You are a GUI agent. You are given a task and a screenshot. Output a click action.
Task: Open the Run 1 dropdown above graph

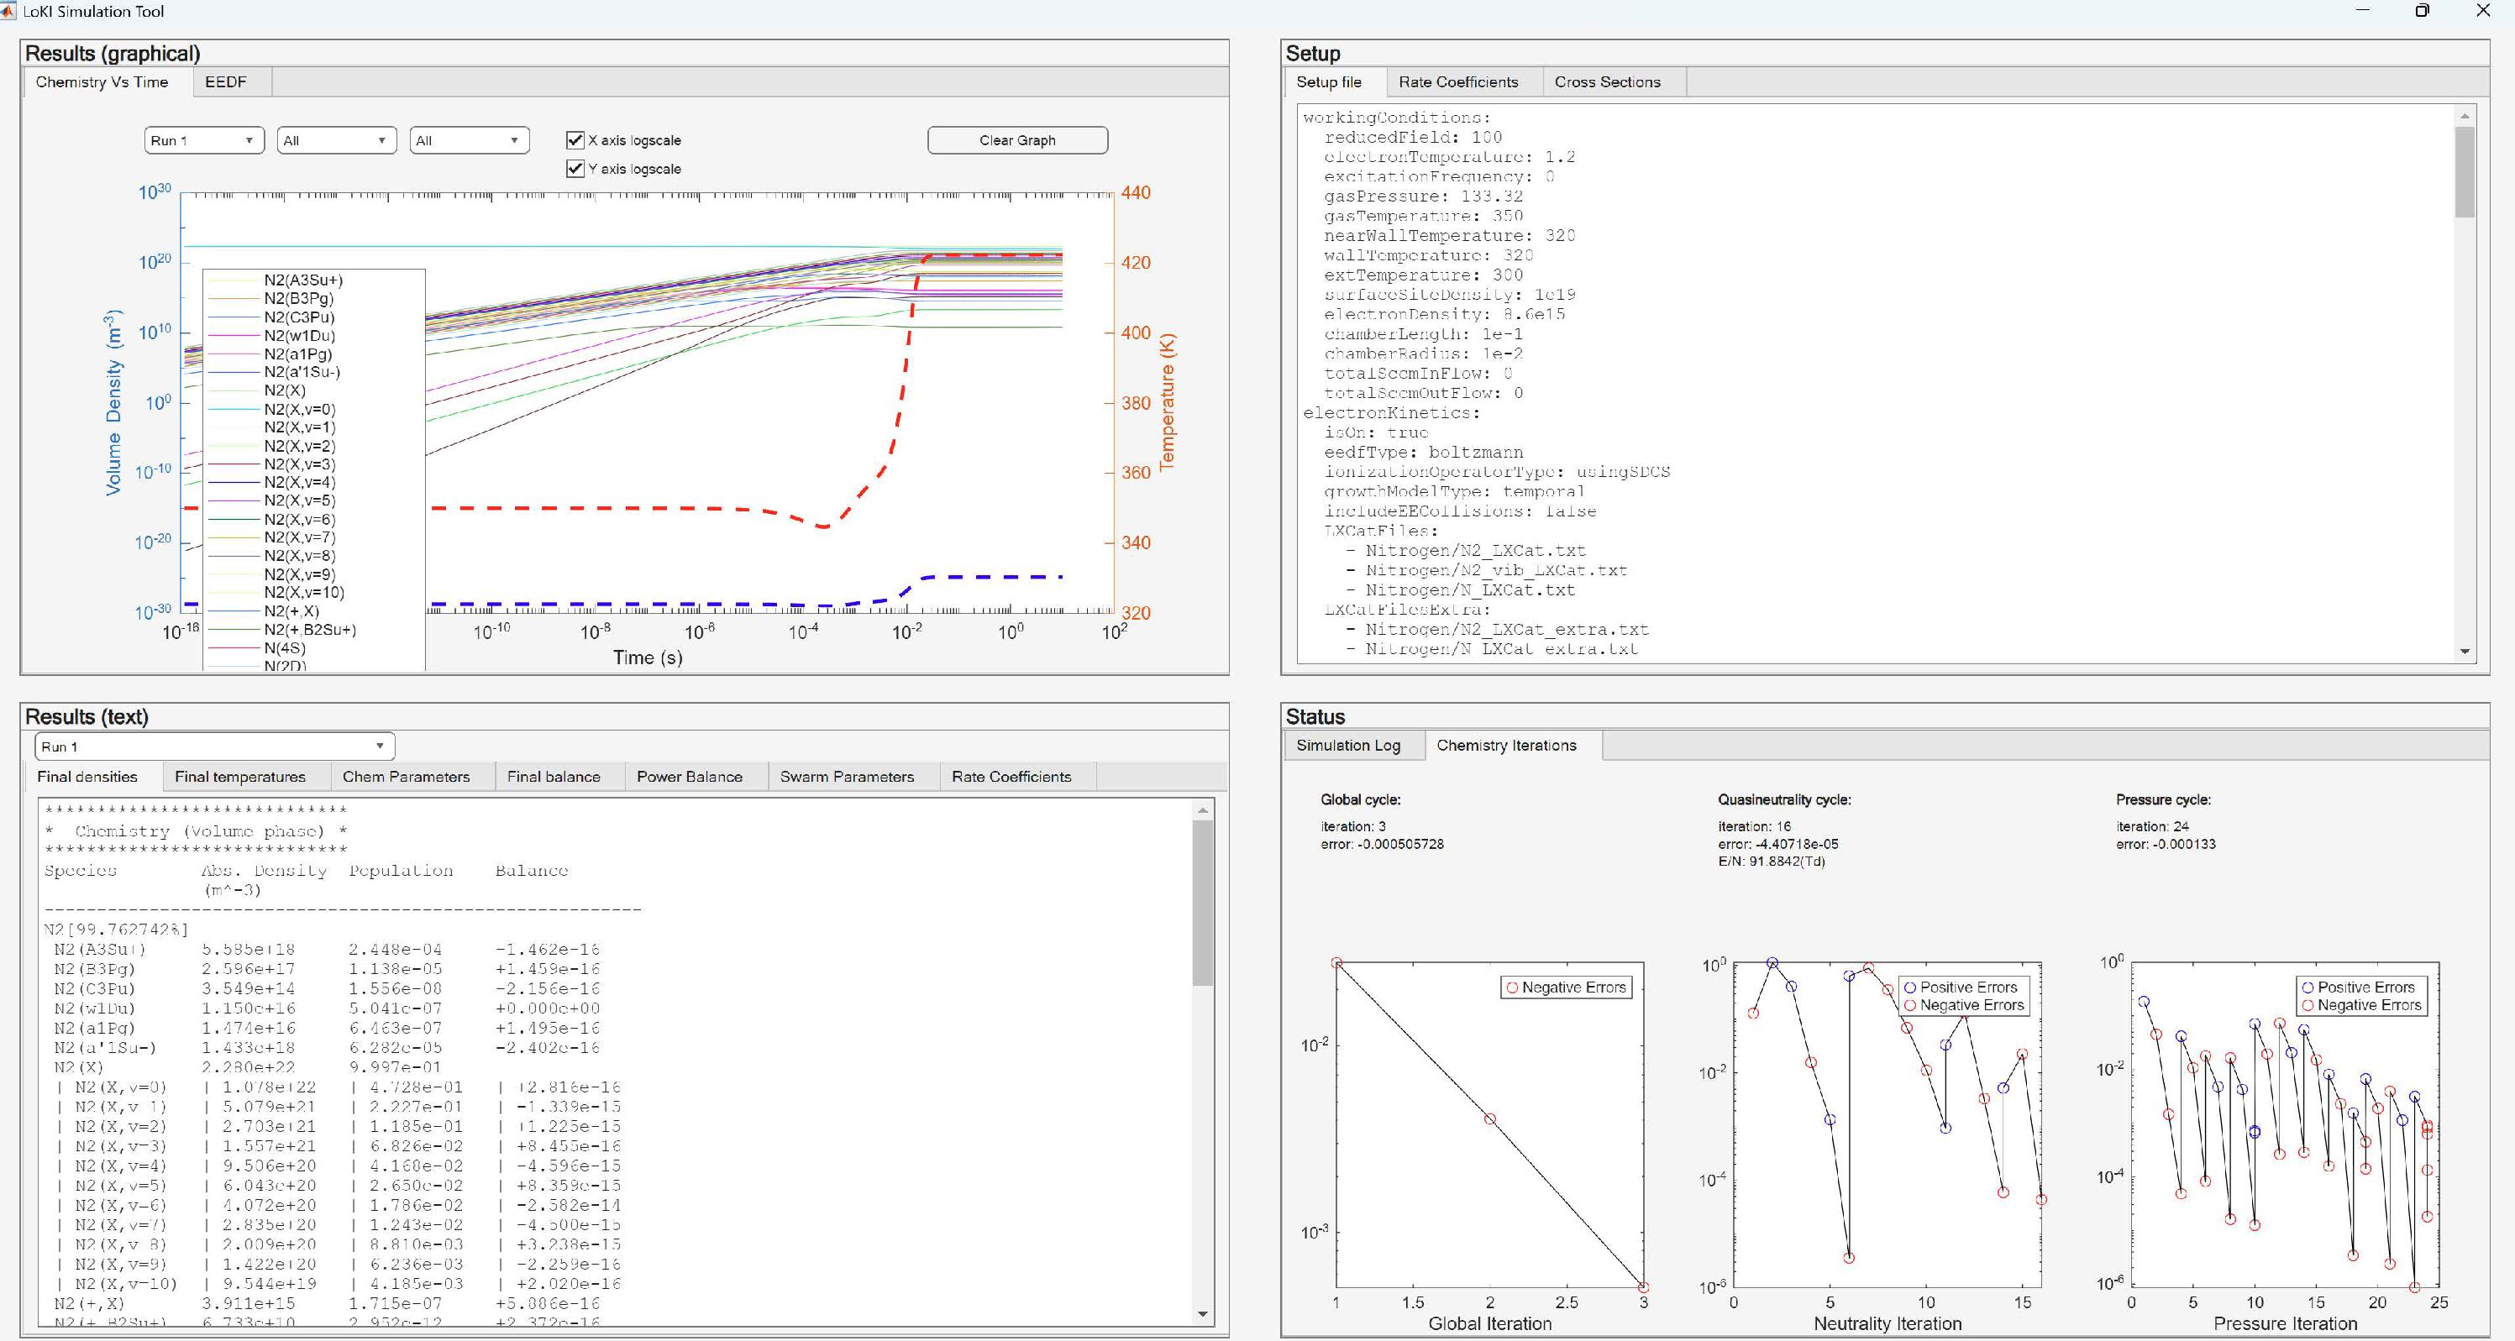click(x=203, y=140)
